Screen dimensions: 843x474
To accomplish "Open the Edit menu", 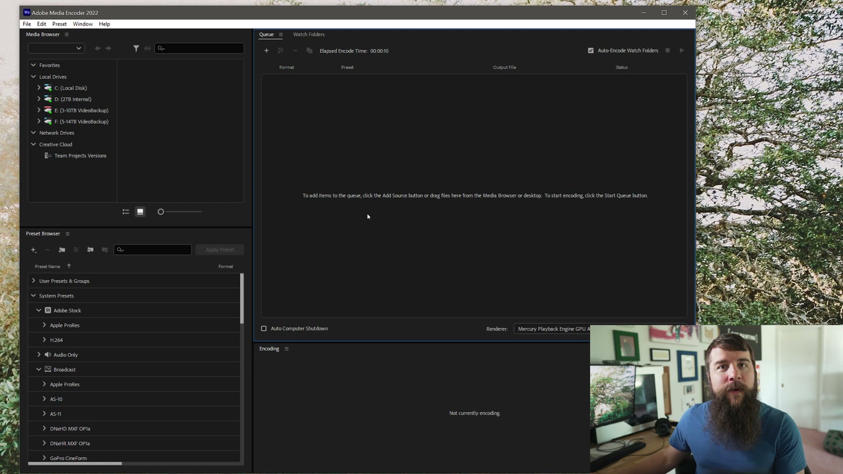I will pyautogui.click(x=42, y=24).
